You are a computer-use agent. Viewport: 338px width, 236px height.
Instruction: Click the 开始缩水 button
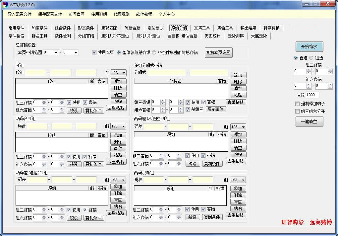tap(309, 47)
